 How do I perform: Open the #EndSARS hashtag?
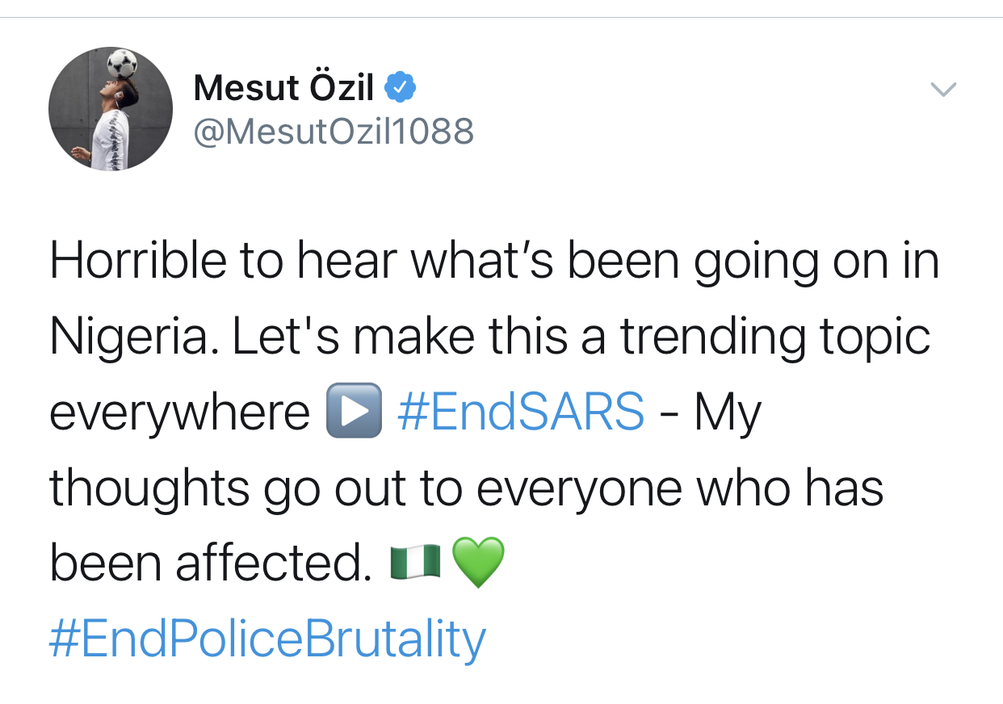coord(521,412)
